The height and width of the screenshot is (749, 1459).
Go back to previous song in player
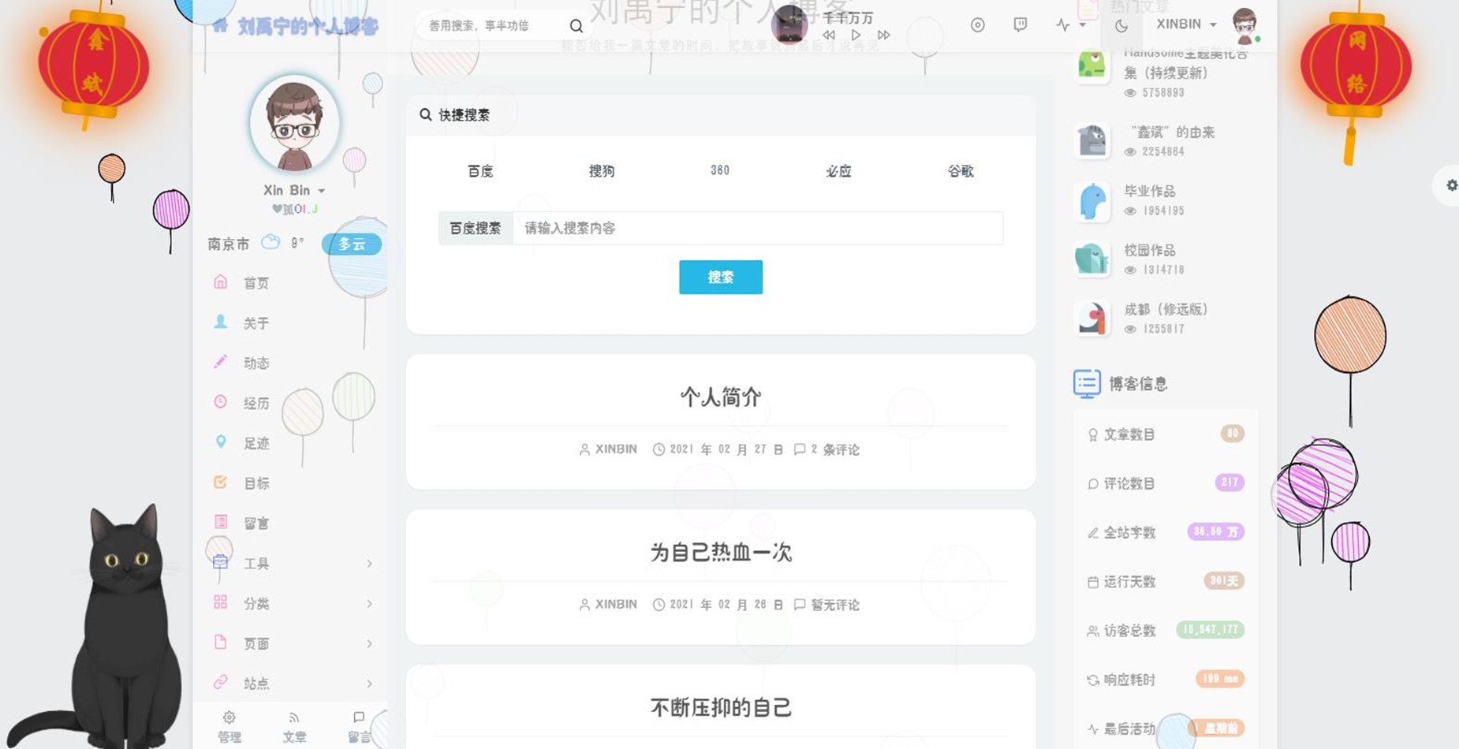(828, 35)
